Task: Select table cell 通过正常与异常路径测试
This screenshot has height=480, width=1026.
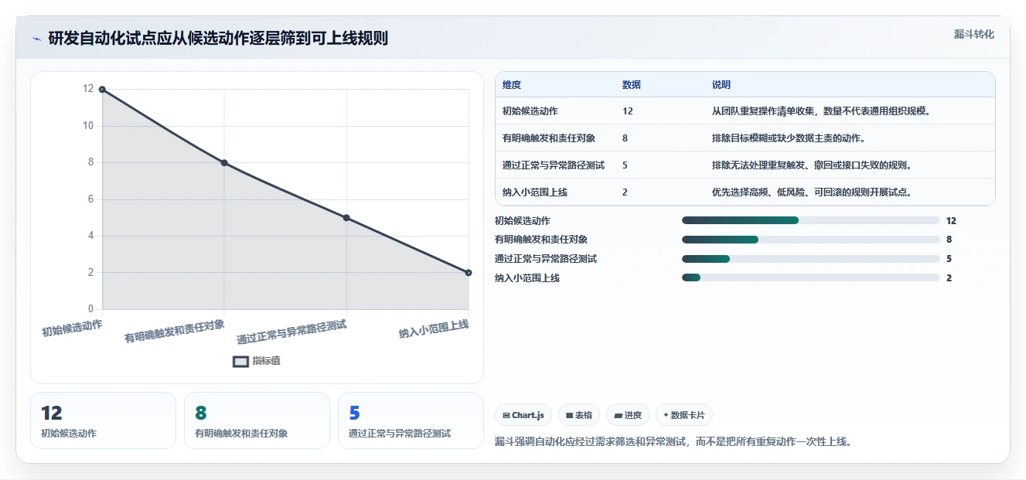Action: pos(554,165)
